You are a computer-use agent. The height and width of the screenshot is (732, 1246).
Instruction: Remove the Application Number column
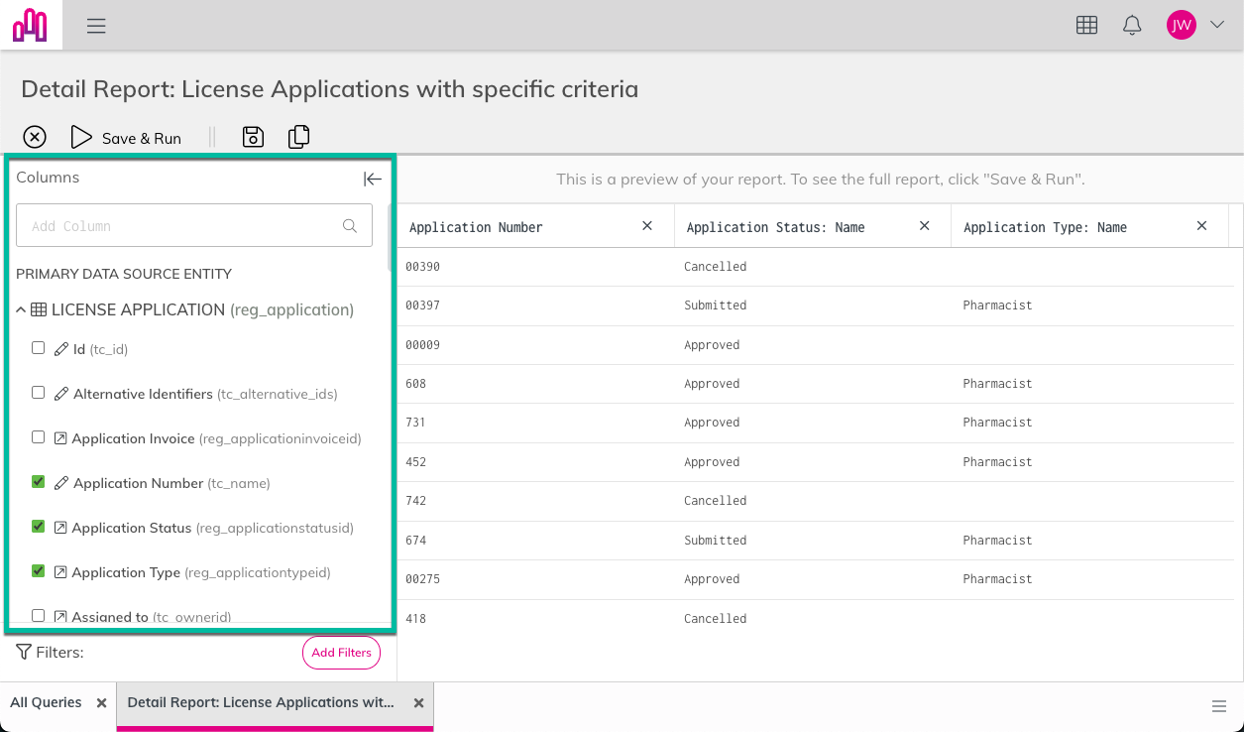647,226
